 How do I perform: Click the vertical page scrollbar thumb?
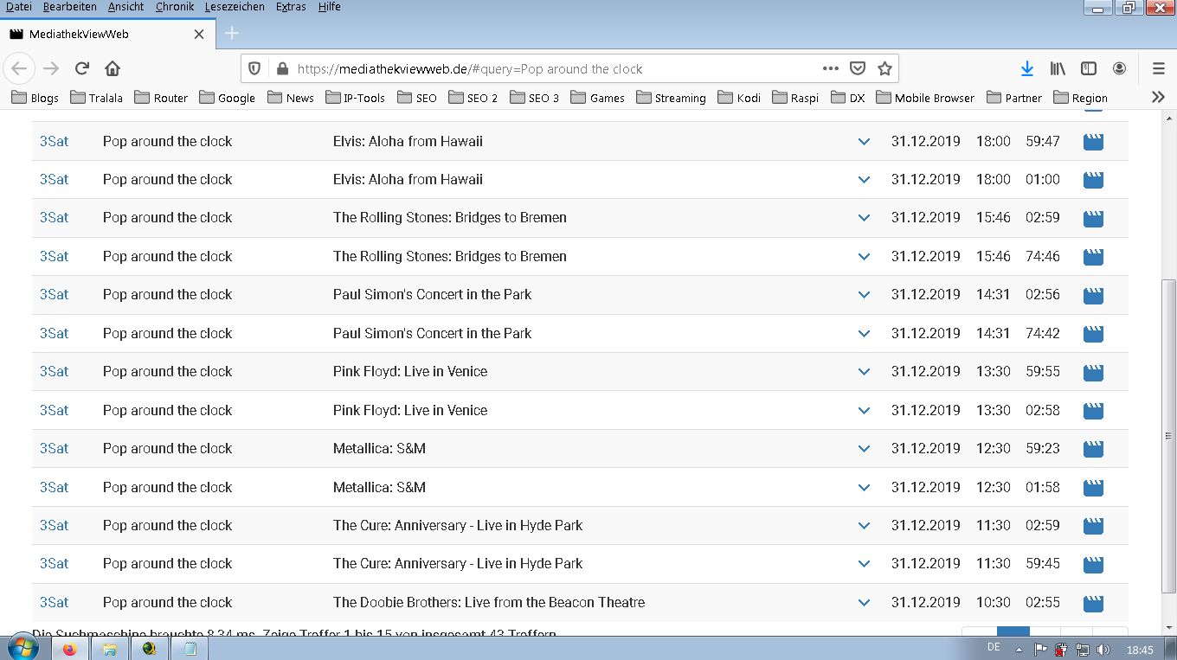tap(1168, 437)
